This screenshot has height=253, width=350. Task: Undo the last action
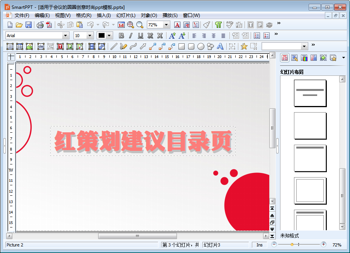pyautogui.click(x=90, y=25)
